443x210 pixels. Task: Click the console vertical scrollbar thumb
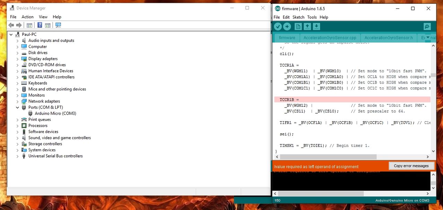433,183
